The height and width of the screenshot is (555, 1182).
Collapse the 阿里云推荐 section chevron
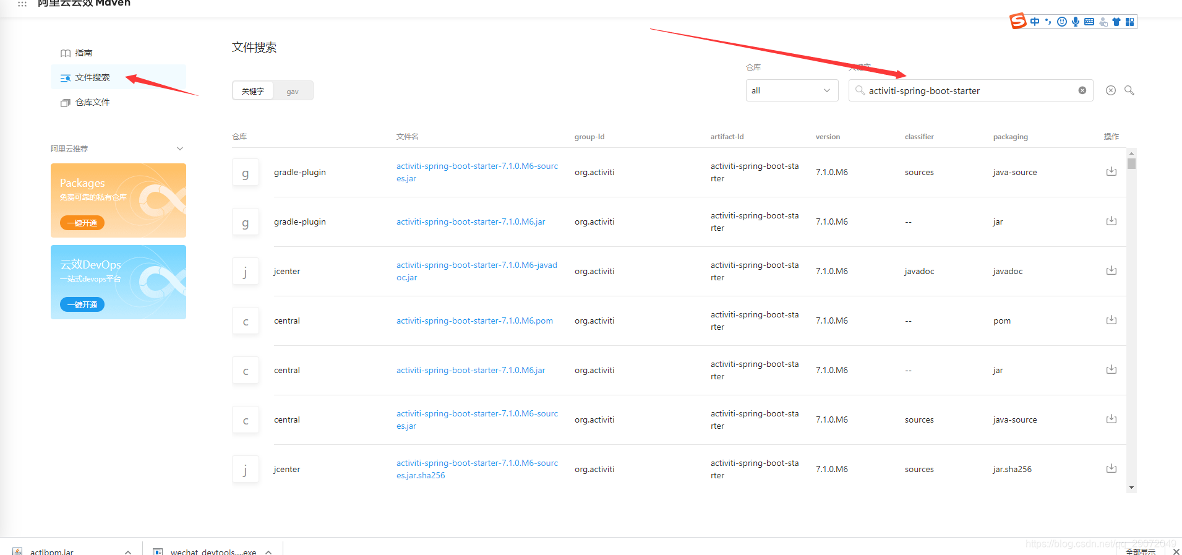click(x=180, y=148)
